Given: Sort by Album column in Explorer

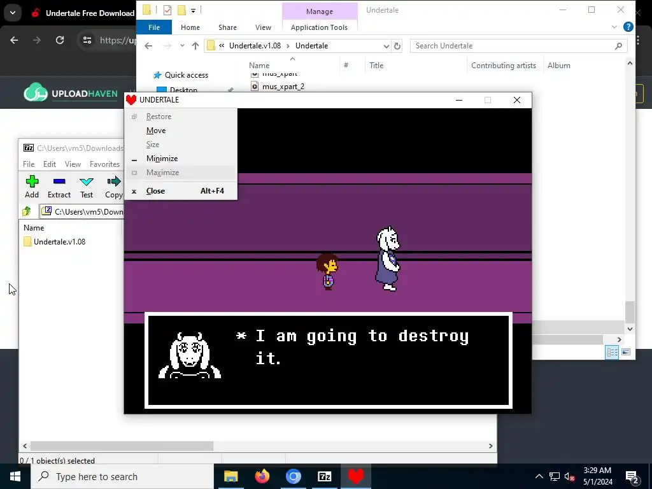Looking at the screenshot, I should click(x=559, y=66).
